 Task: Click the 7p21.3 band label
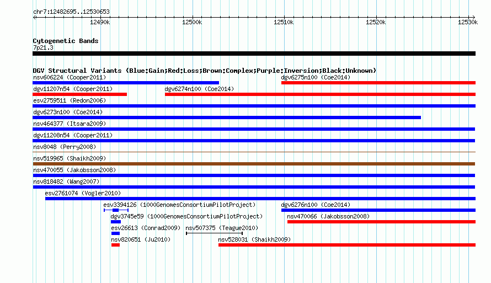[43, 47]
